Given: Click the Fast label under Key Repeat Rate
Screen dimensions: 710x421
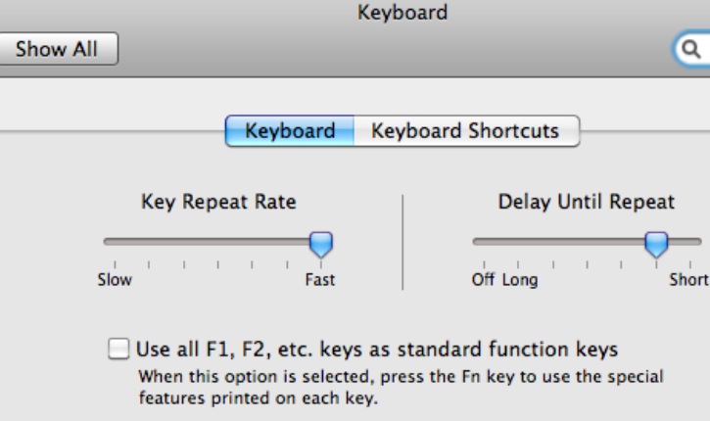Looking at the screenshot, I should [x=319, y=279].
